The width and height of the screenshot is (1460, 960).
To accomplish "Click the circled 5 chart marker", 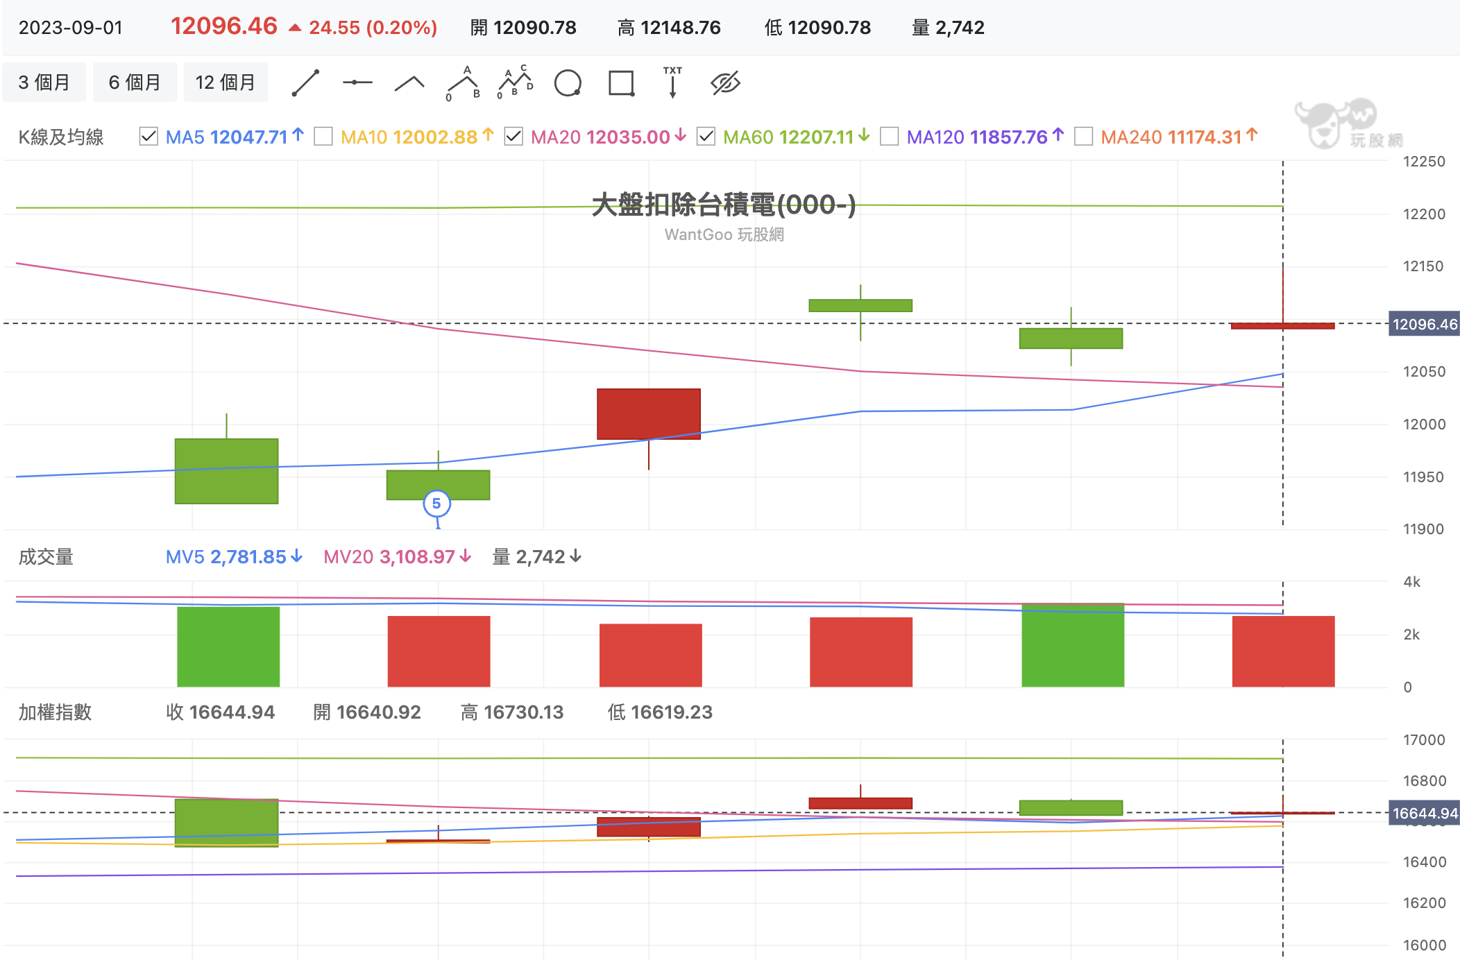I will 436,504.
